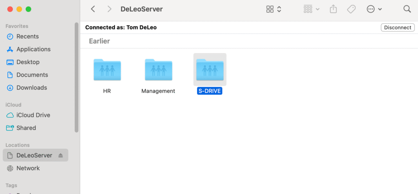Viewport: 418px width, 194px height.
Task: Click the S-DRIVE folder name label
Action: click(210, 91)
